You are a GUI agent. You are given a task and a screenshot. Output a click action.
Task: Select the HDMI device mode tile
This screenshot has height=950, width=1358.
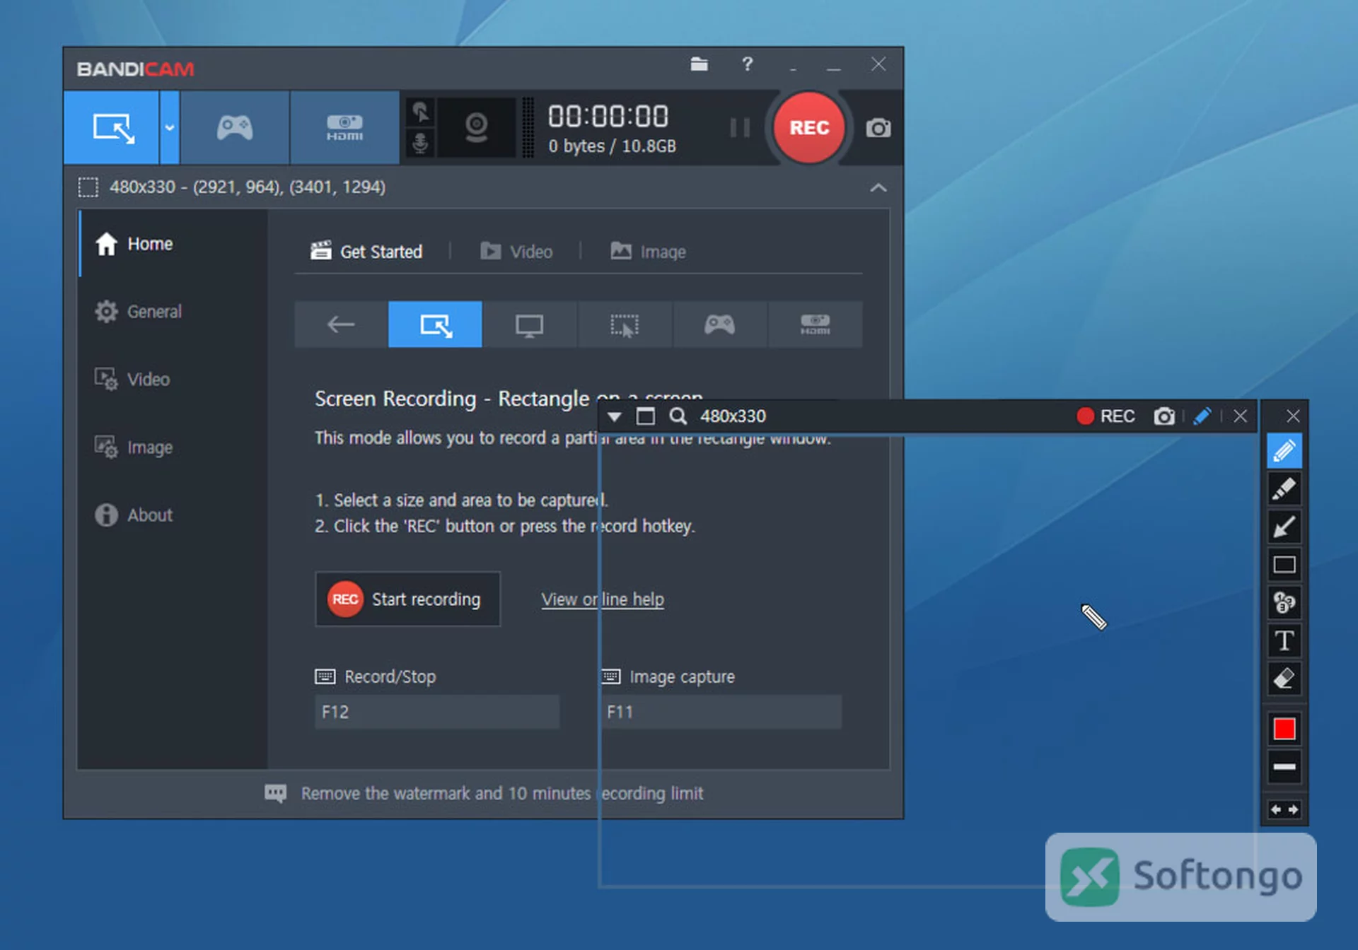click(815, 324)
